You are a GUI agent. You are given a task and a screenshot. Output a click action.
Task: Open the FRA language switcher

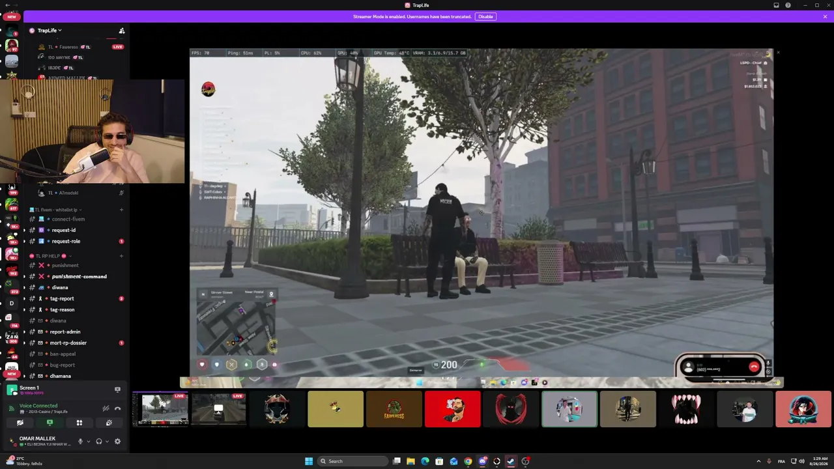tap(781, 461)
